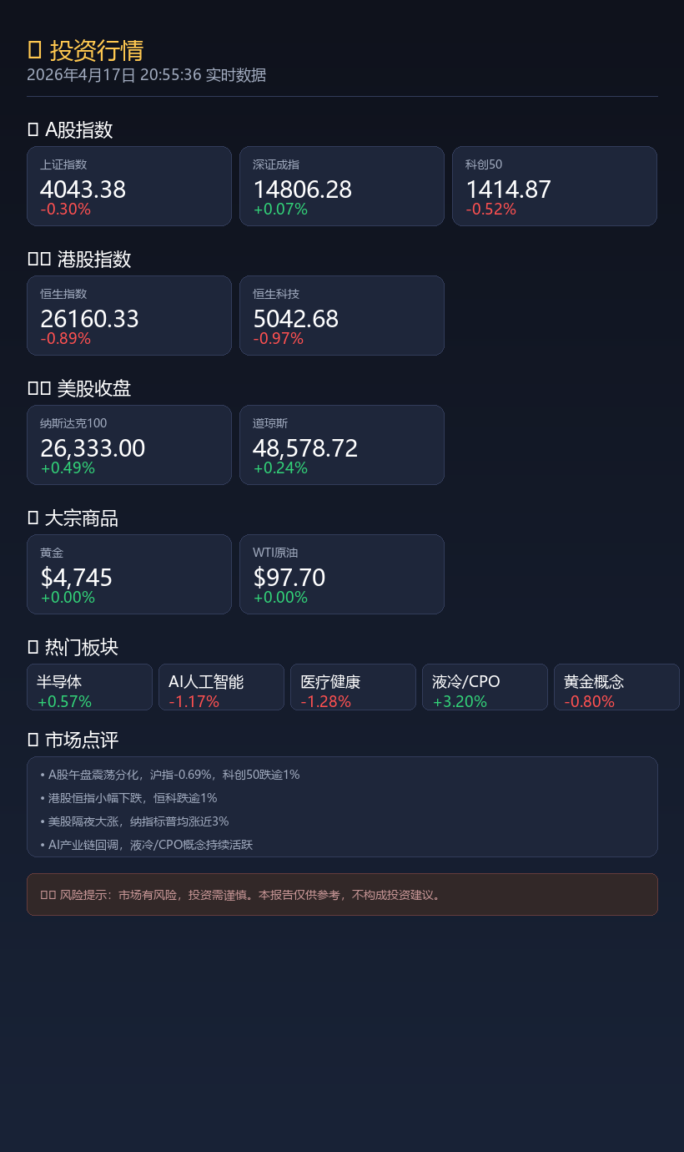The width and height of the screenshot is (684, 1152).
Task: Click the 风险提示 disclaimer banner
Action: coord(342,895)
